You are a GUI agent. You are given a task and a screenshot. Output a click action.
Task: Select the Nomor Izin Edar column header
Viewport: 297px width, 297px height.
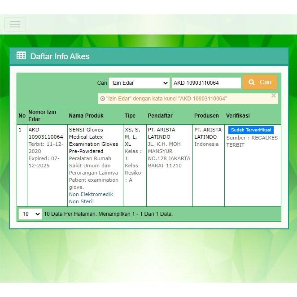pyautogui.click(x=42, y=116)
